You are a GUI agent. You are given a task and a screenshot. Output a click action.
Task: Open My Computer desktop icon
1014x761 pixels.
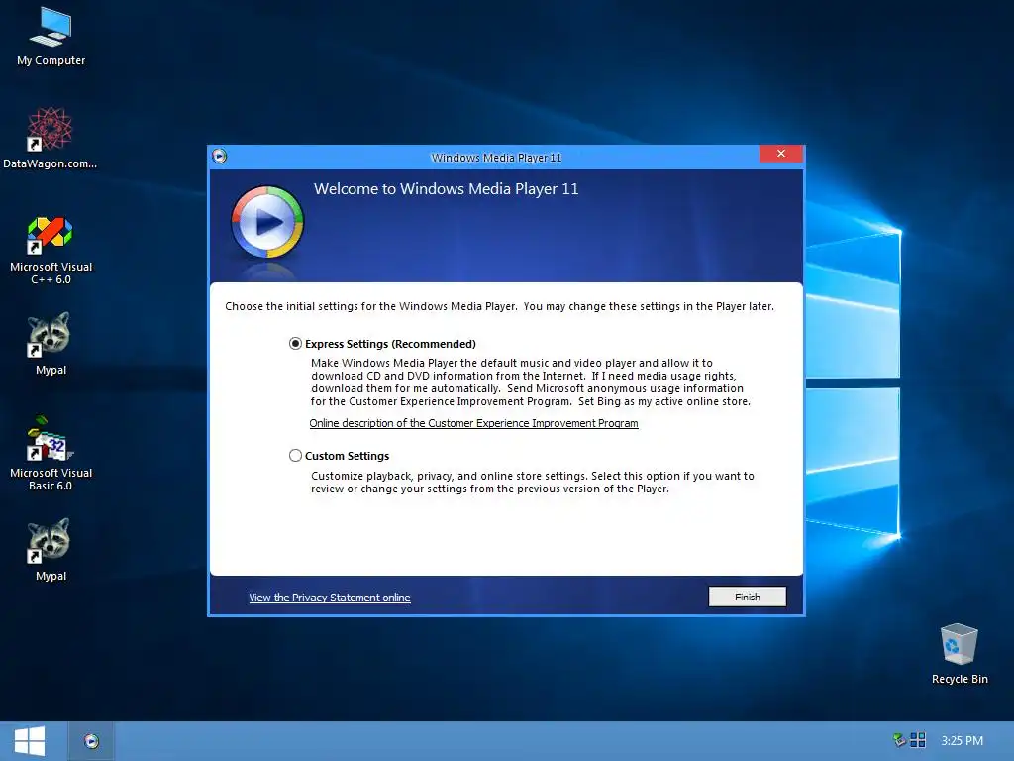(51, 37)
